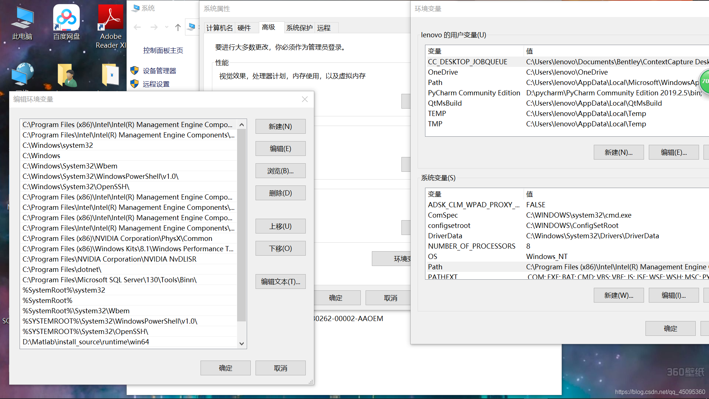Screen dimensions: 709x399
Task: Expand recent locations dropdown in 系统 window
Action: point(167,27)
